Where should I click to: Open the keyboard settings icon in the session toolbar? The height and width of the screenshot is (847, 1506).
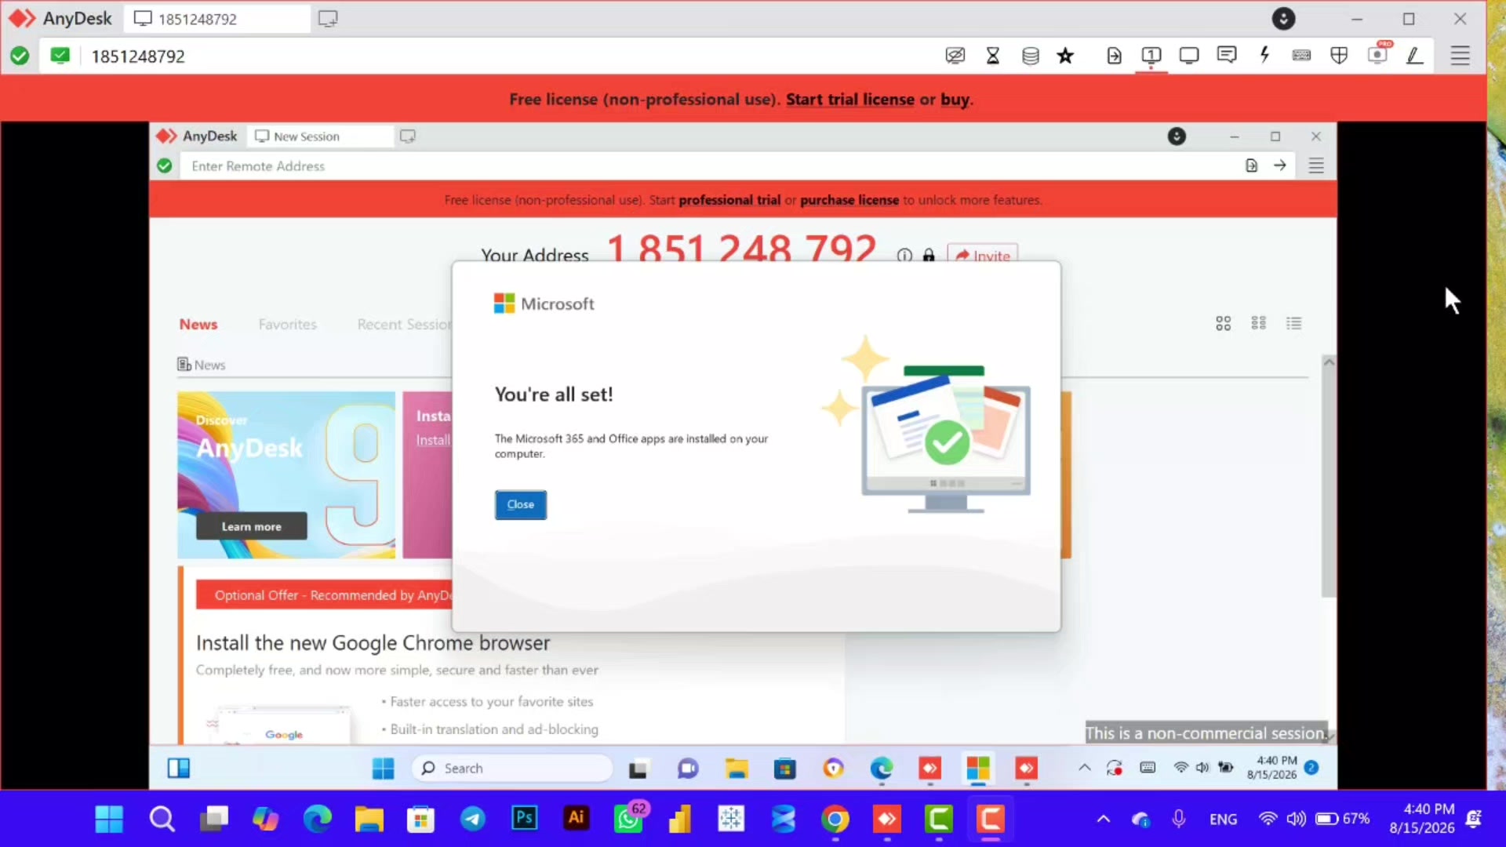click(x=1301, y=56)
